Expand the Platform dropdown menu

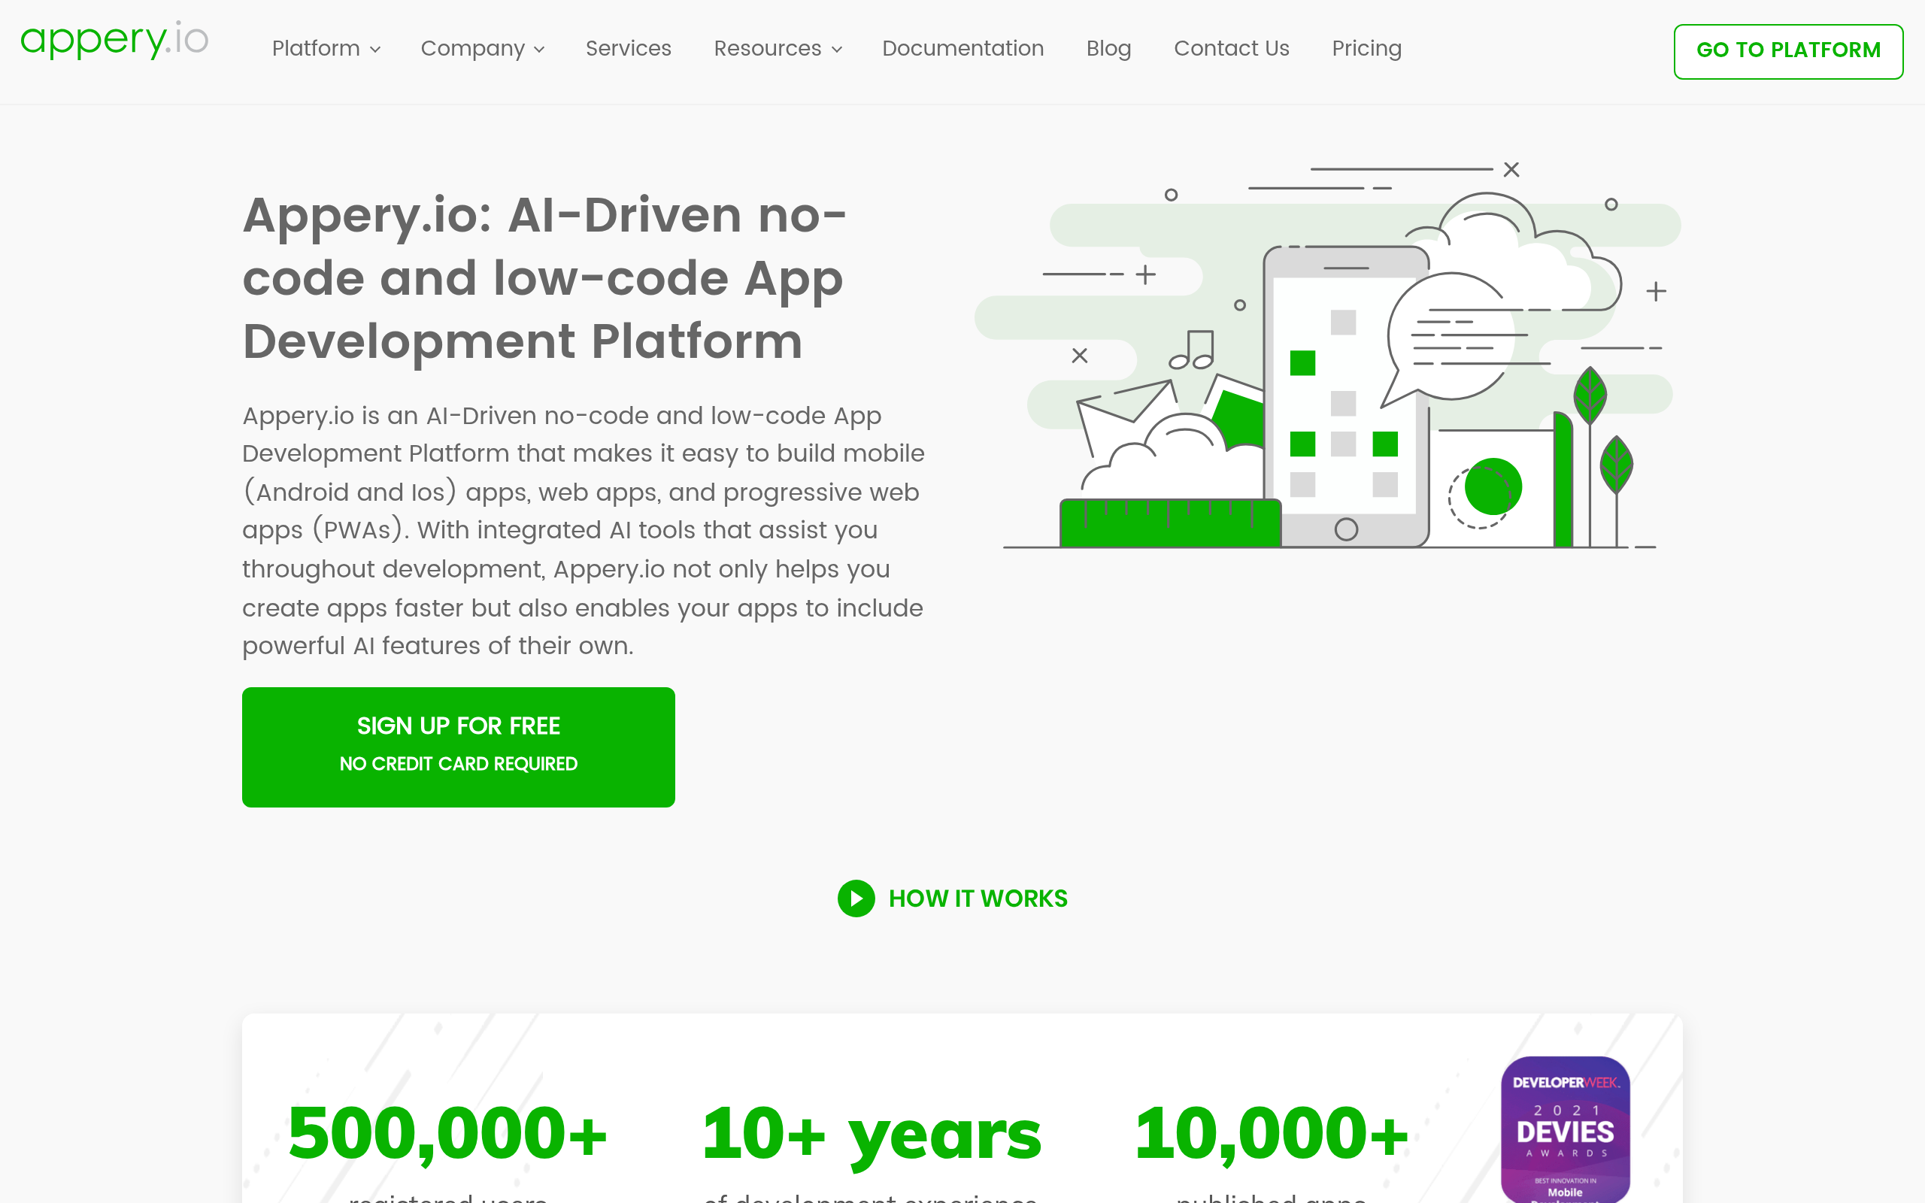tap(326, 49)
